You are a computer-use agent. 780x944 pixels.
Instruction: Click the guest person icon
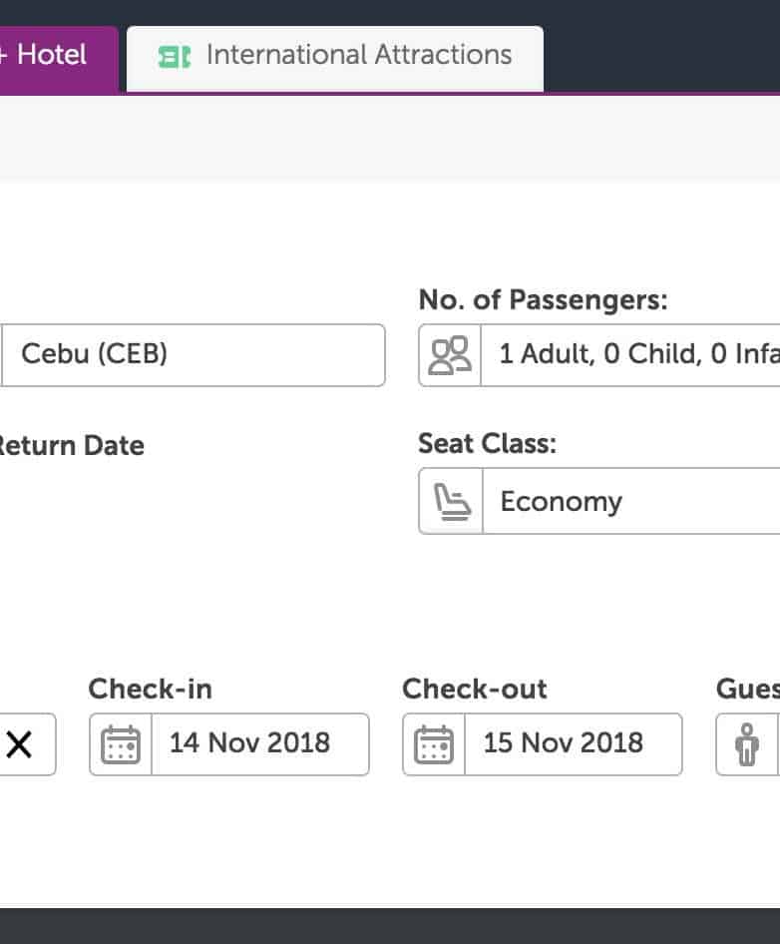(x=747, y=744)
